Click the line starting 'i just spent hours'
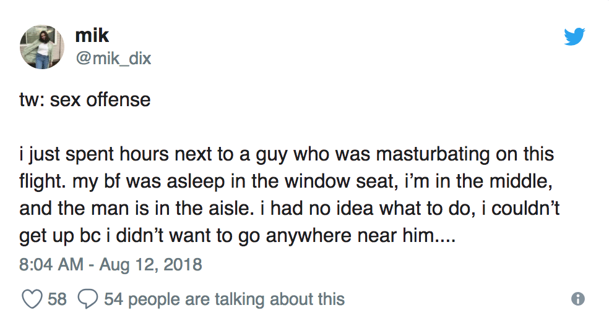This screenshot has height=321, width=609. tap(287, 154)
